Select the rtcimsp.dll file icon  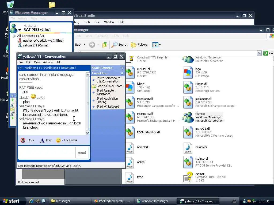click(x=188, y=162)
